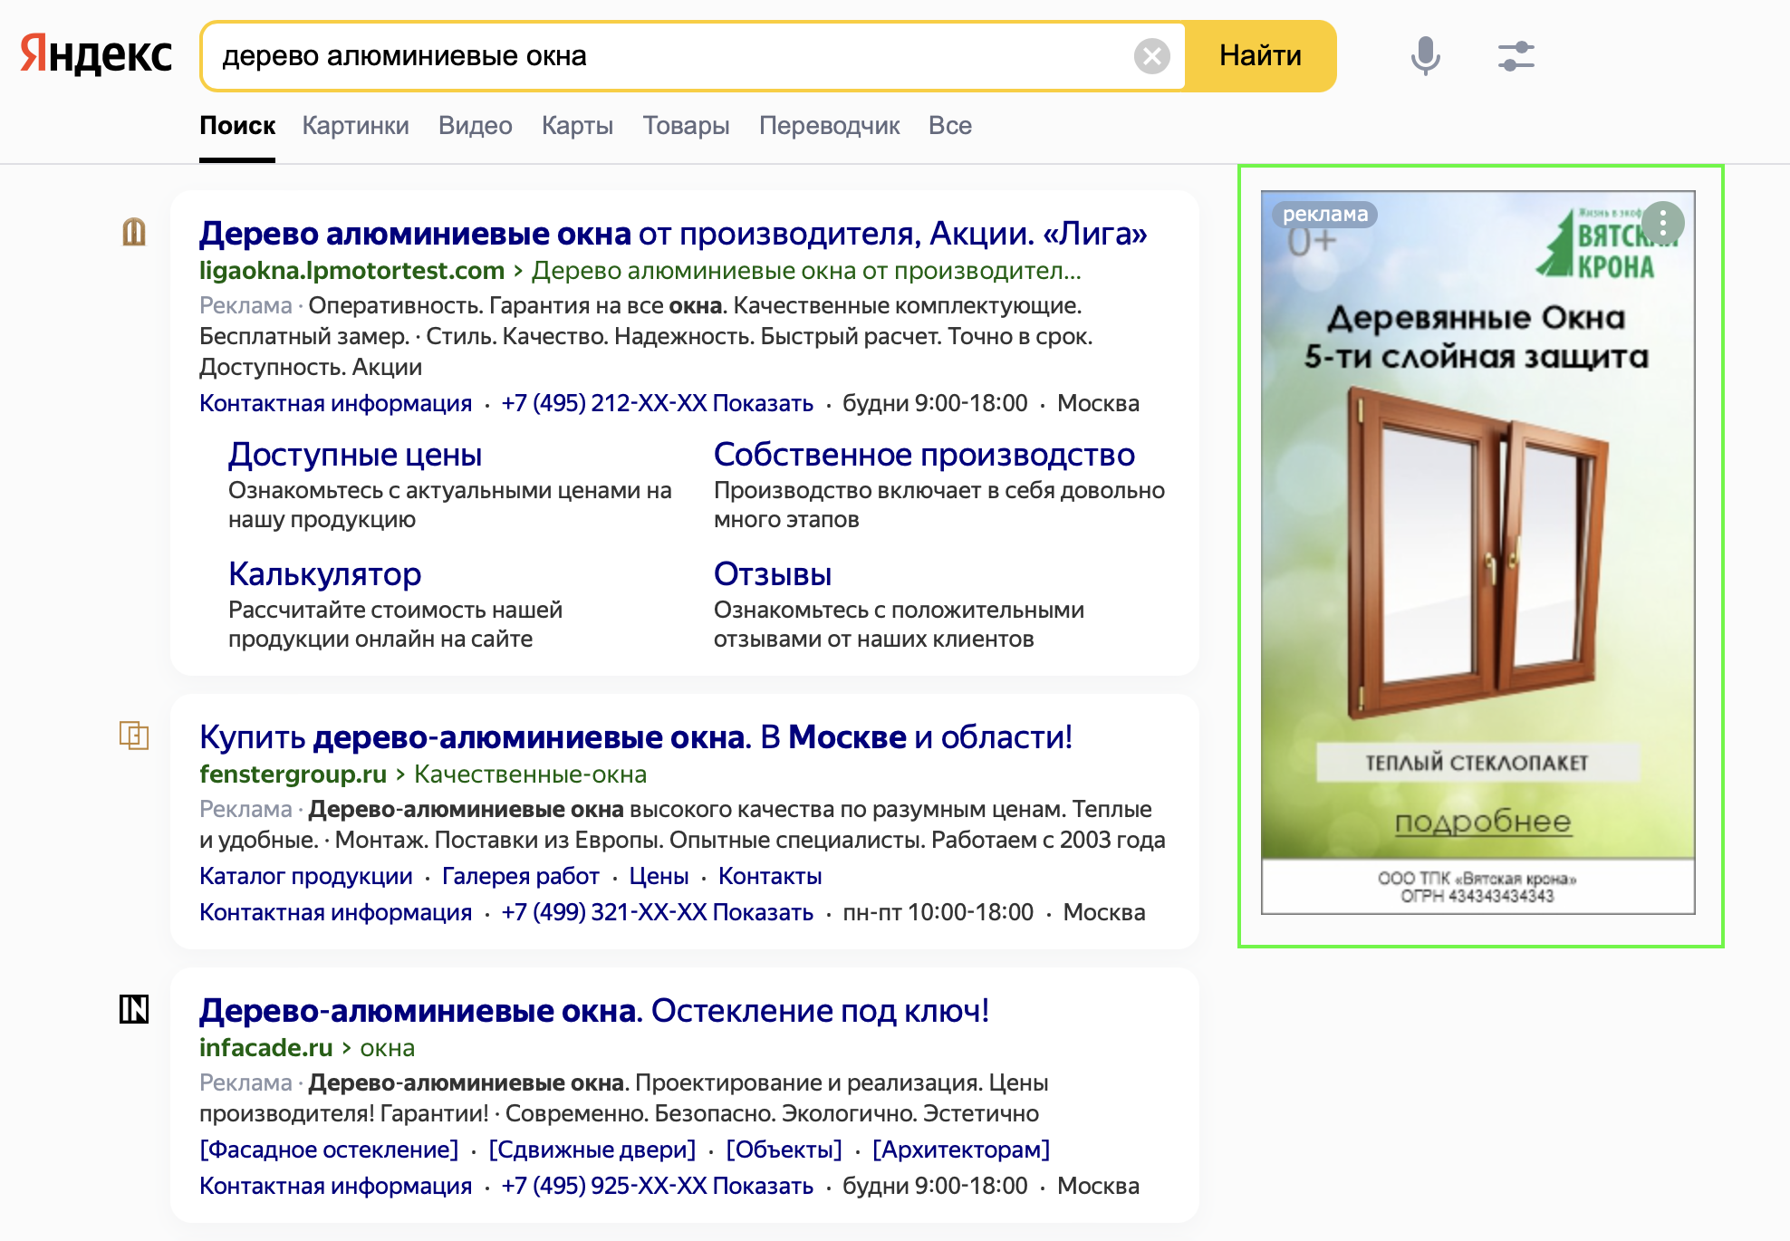Switch to the Картинки tab

(x=355, y=125)
